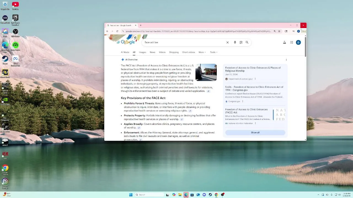
Task: Open the Chrome side panel icon
Action: click(x=286, y=31)
